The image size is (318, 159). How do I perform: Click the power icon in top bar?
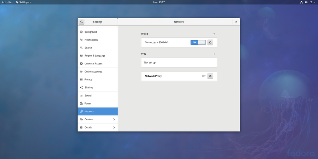[x=311, y=2]
